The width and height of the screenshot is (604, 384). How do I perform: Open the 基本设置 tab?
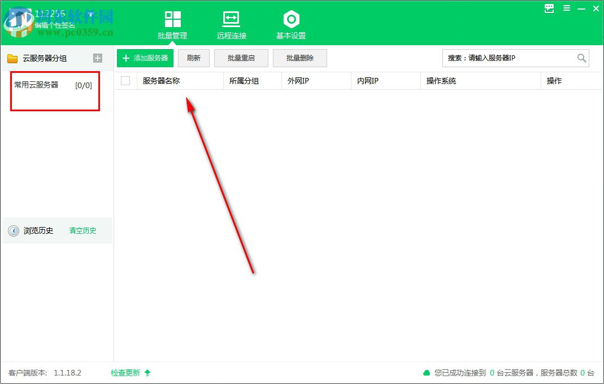pyautogui.click(x=291, y=25)
